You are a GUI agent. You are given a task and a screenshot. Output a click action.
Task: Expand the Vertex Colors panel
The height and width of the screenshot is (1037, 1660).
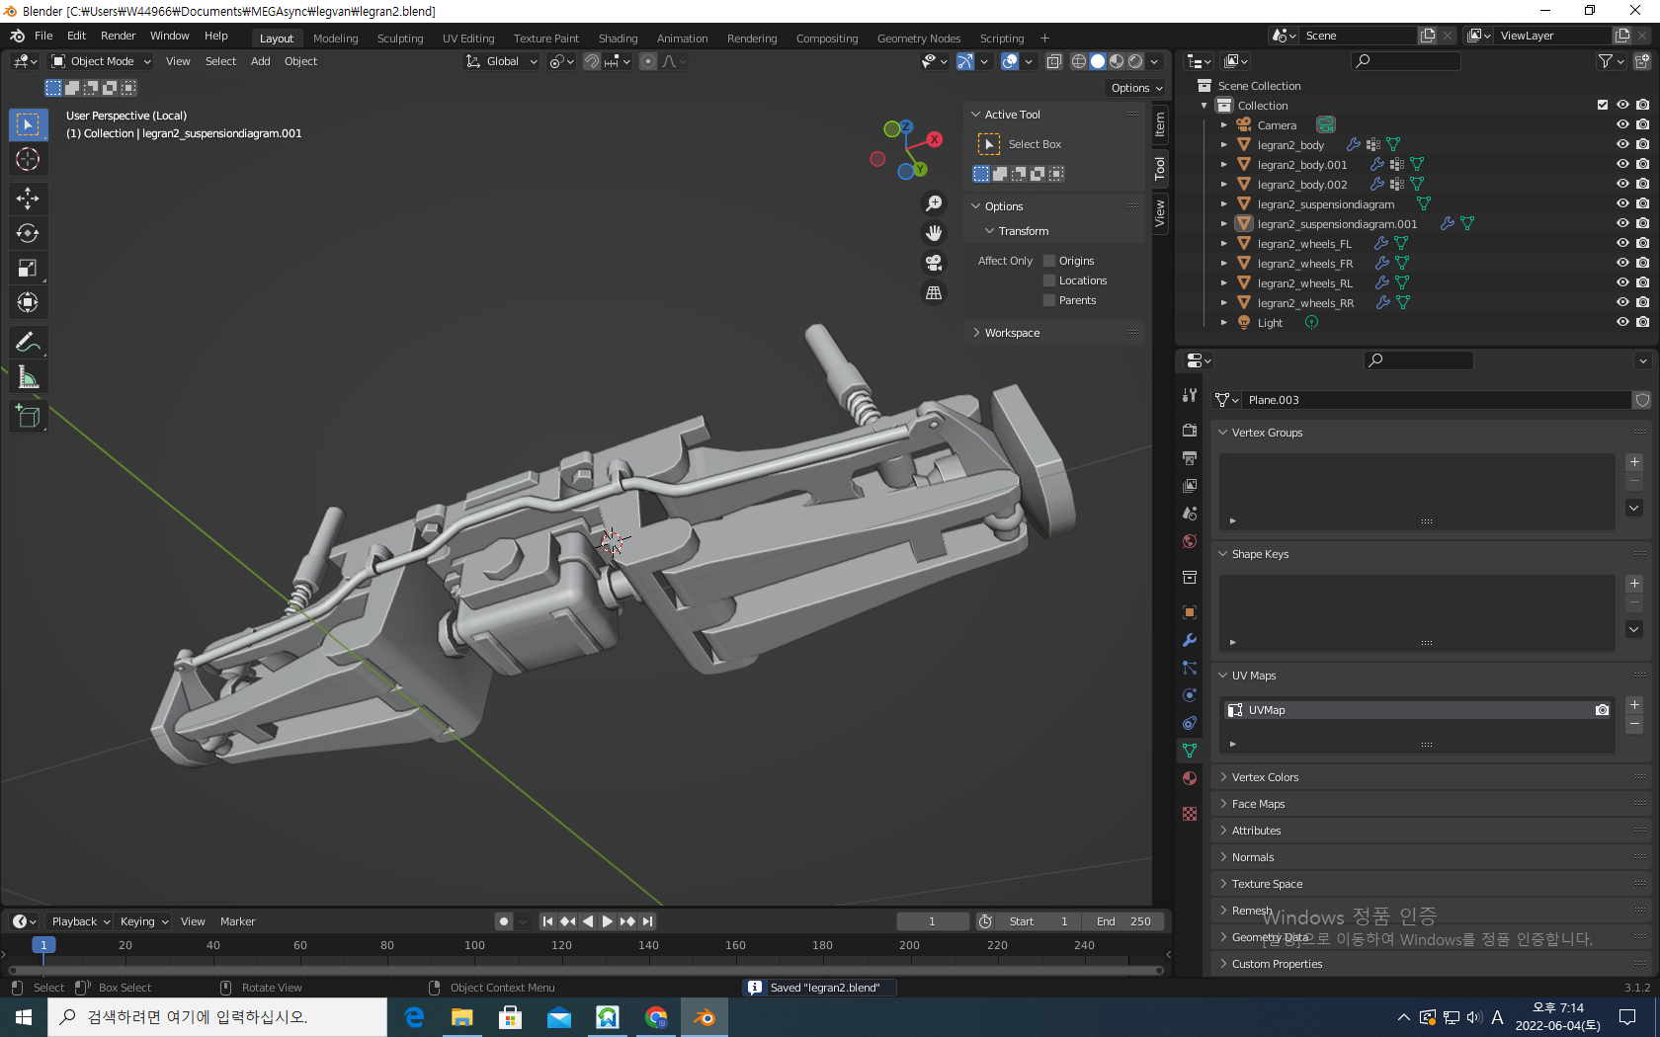tap(1265, 777)
